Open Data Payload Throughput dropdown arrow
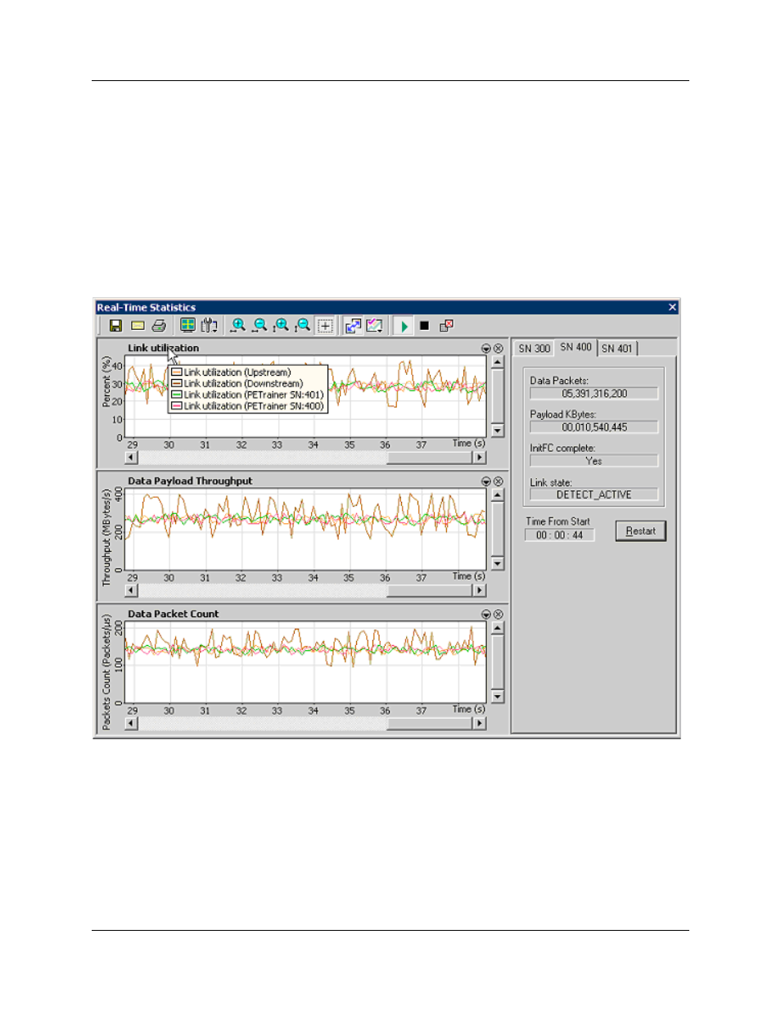The width and height of the screenshot is (781, 1011). point(486,481)
